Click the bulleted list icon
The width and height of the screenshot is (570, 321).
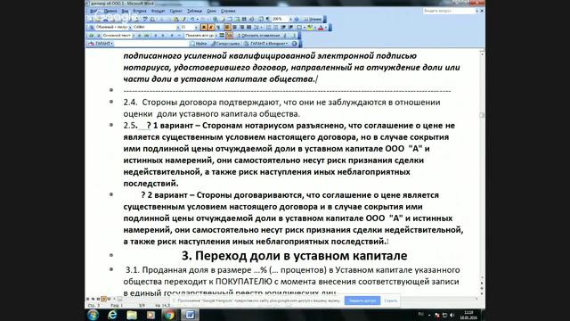276,27
